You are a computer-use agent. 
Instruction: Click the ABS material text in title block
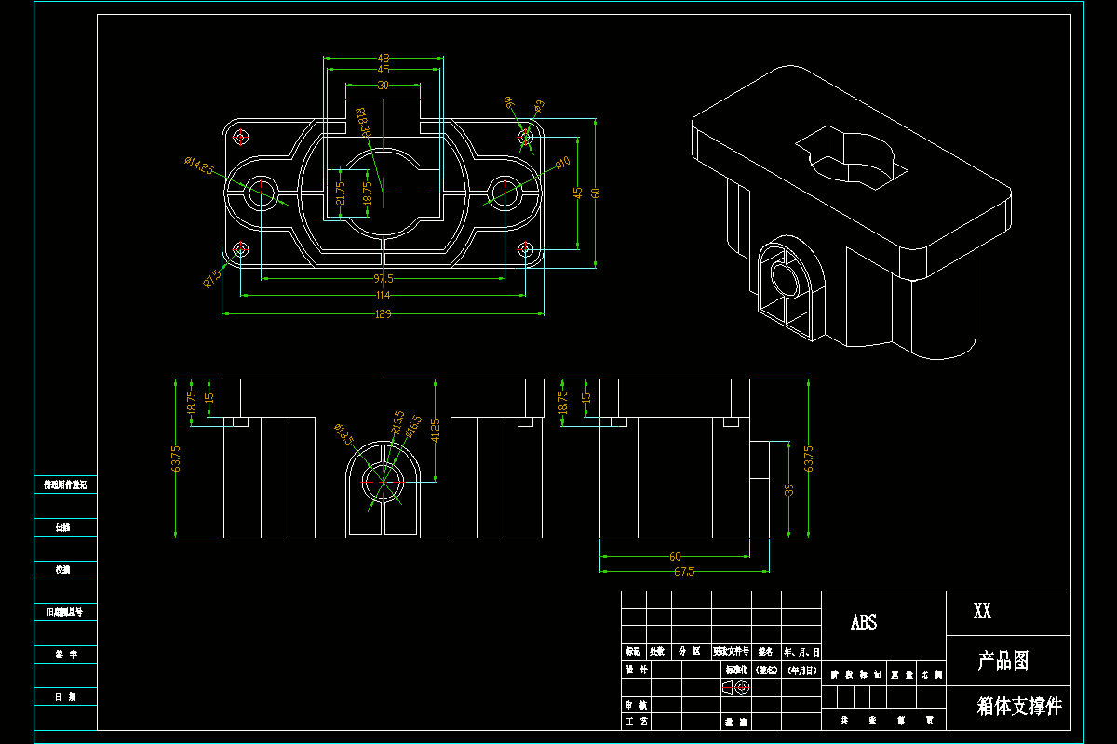click(x=864, y=622)
